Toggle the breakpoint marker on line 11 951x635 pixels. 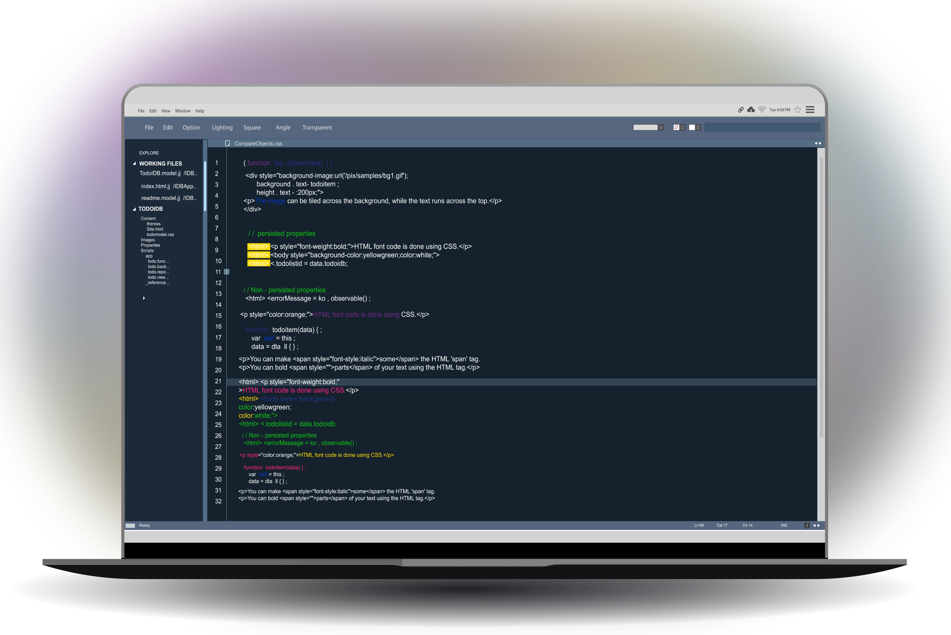tap(227, 272)
